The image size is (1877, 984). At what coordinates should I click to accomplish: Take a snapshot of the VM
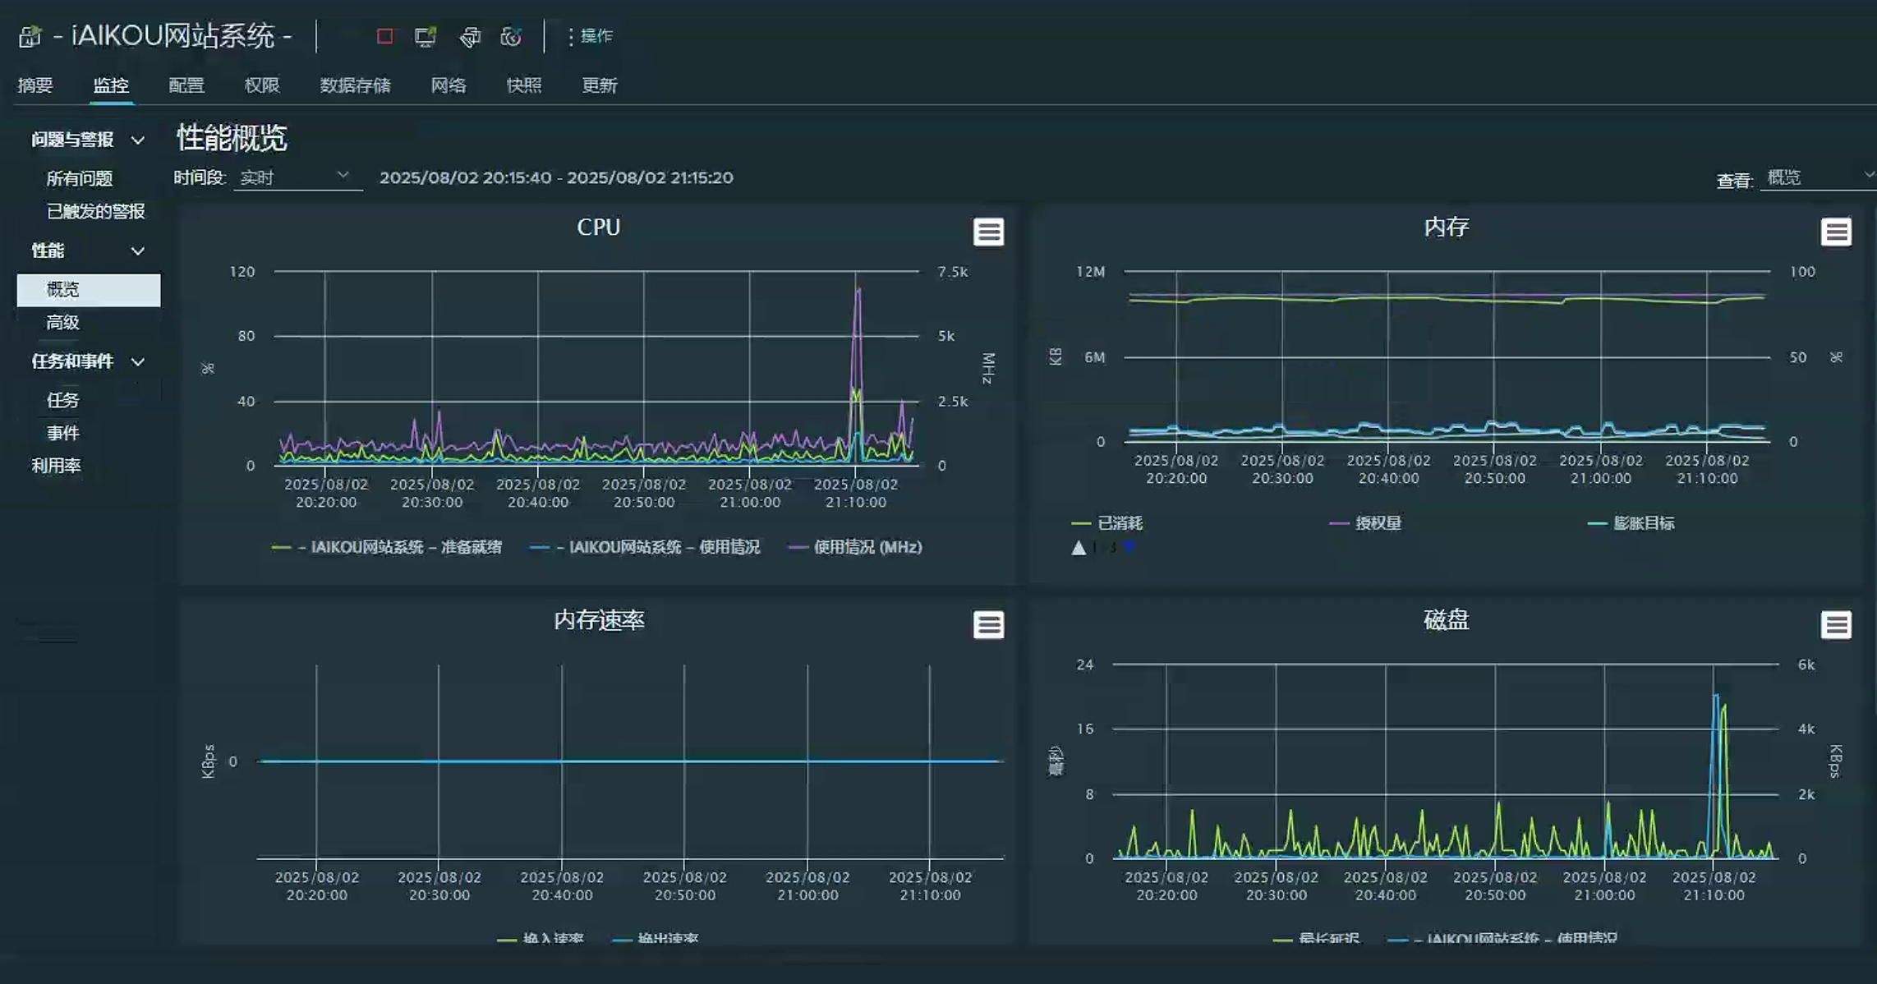511,38
